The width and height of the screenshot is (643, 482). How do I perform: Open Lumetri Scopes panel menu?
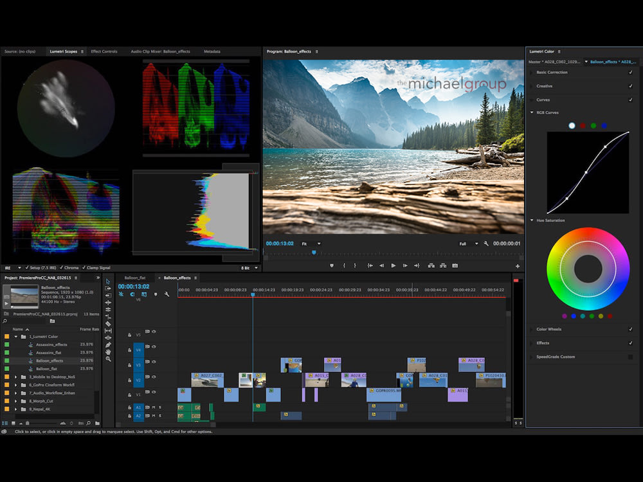pos(82,51)
